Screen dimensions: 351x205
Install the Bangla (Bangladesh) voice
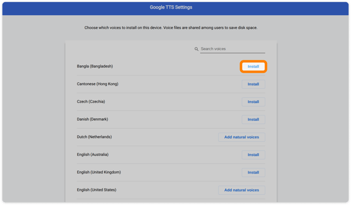coord(253,66)
